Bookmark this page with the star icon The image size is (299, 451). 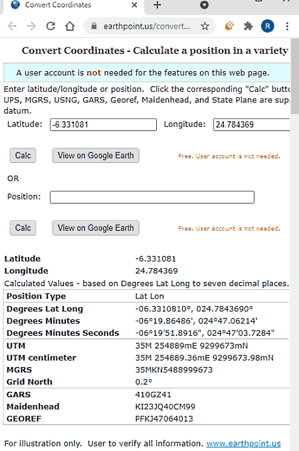(x=205, y=27)
